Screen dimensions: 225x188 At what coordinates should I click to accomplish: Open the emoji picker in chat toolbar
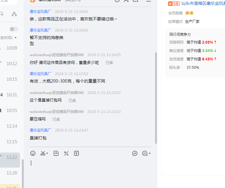[x=33, y=153]
